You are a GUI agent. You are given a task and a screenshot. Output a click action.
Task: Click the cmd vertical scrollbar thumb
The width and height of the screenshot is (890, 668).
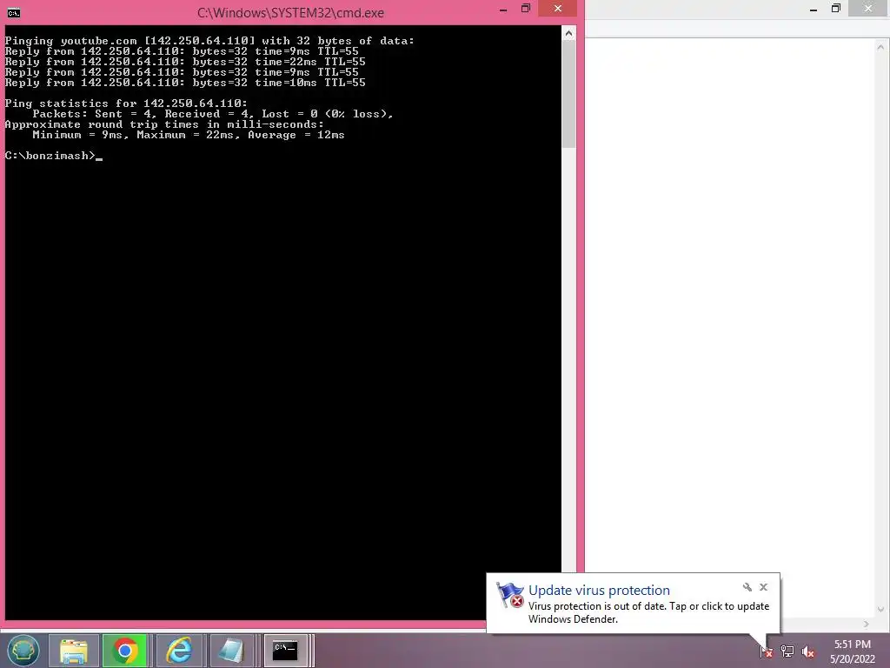pyautogui.click(x=568, y=94)
